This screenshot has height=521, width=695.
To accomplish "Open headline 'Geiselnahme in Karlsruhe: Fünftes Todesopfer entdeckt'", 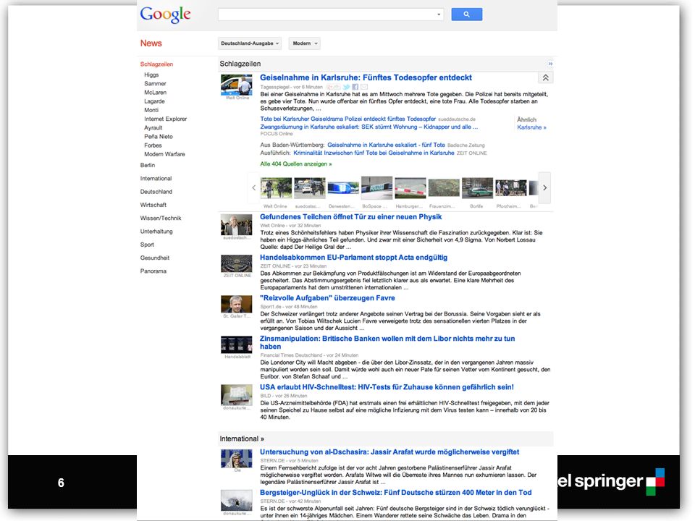I will point(366,78).
